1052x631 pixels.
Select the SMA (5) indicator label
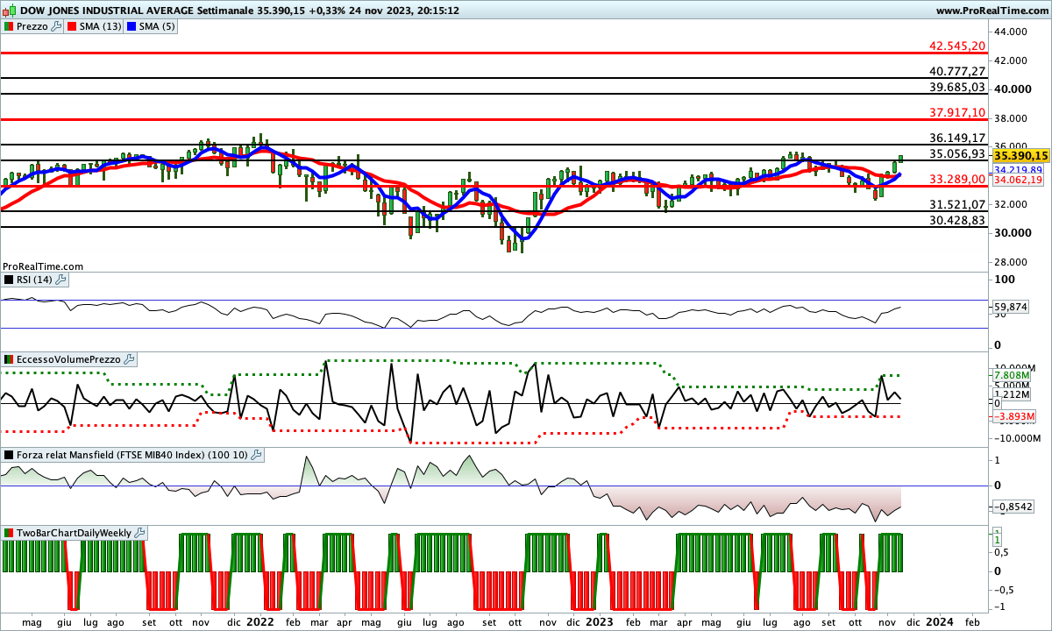[x=157, y=26]
